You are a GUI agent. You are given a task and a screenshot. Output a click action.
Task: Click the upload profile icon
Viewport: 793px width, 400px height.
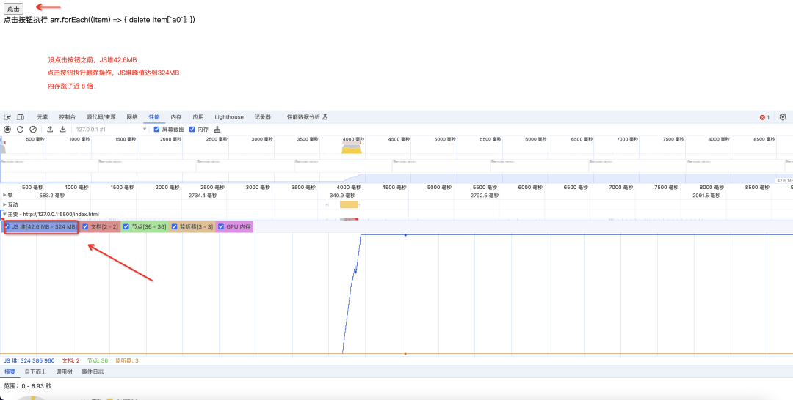[x=50, y=130]
